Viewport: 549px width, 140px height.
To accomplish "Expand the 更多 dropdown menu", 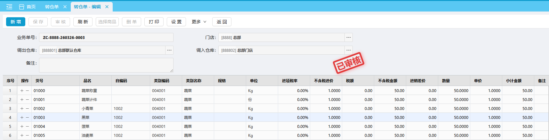I will pyautogui.click(x=199, y=22).
